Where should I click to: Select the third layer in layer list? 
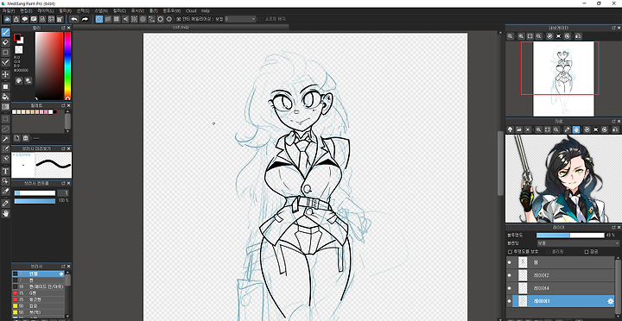pos(561,287)
